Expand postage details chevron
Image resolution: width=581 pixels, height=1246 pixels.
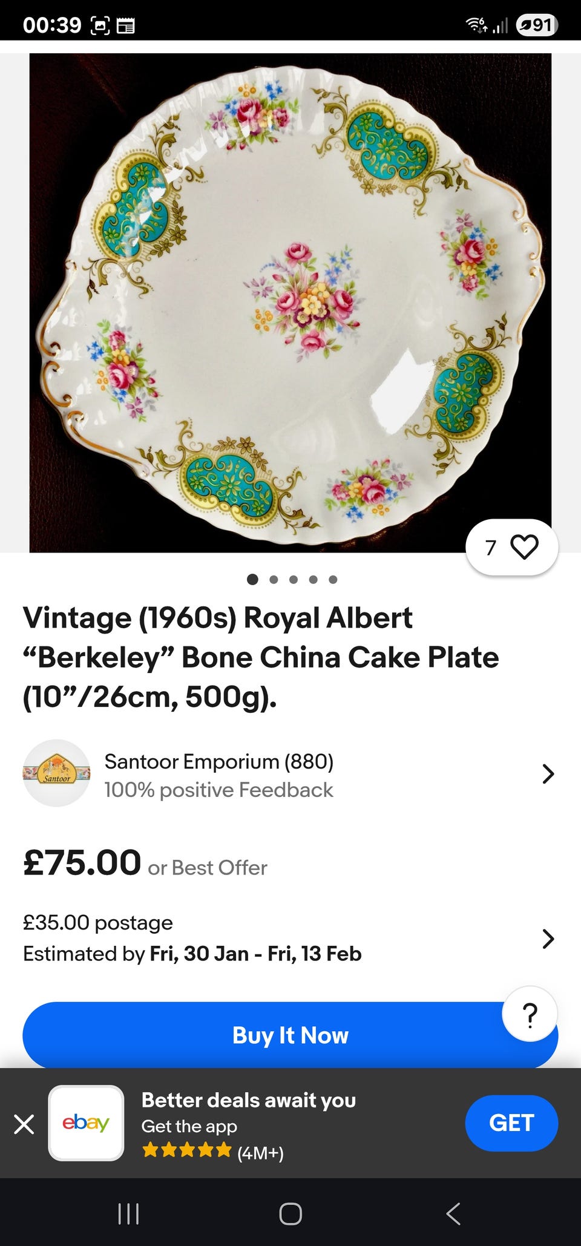[548, 938]
